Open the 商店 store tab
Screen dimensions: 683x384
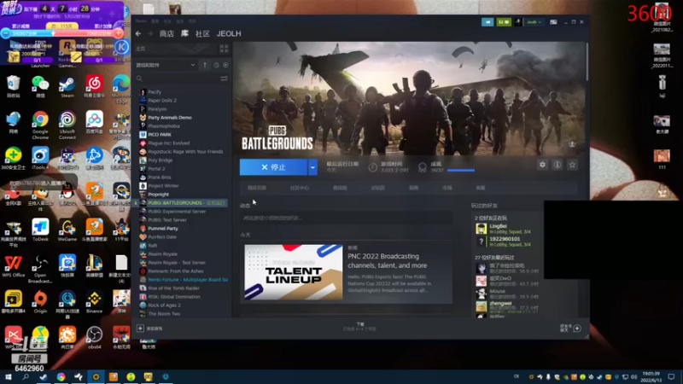coord(166,33)
